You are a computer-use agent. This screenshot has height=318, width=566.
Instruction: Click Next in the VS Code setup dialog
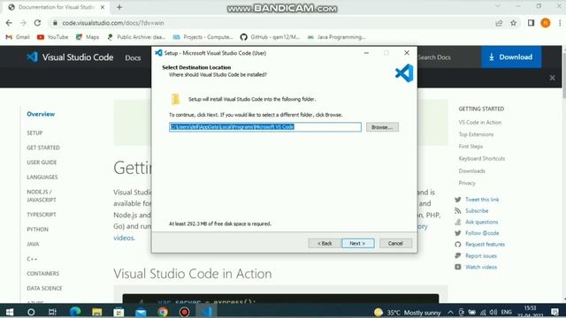coord(357,244)
